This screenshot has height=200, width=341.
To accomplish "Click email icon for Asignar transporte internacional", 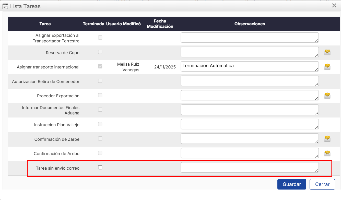I will point(327,67).
